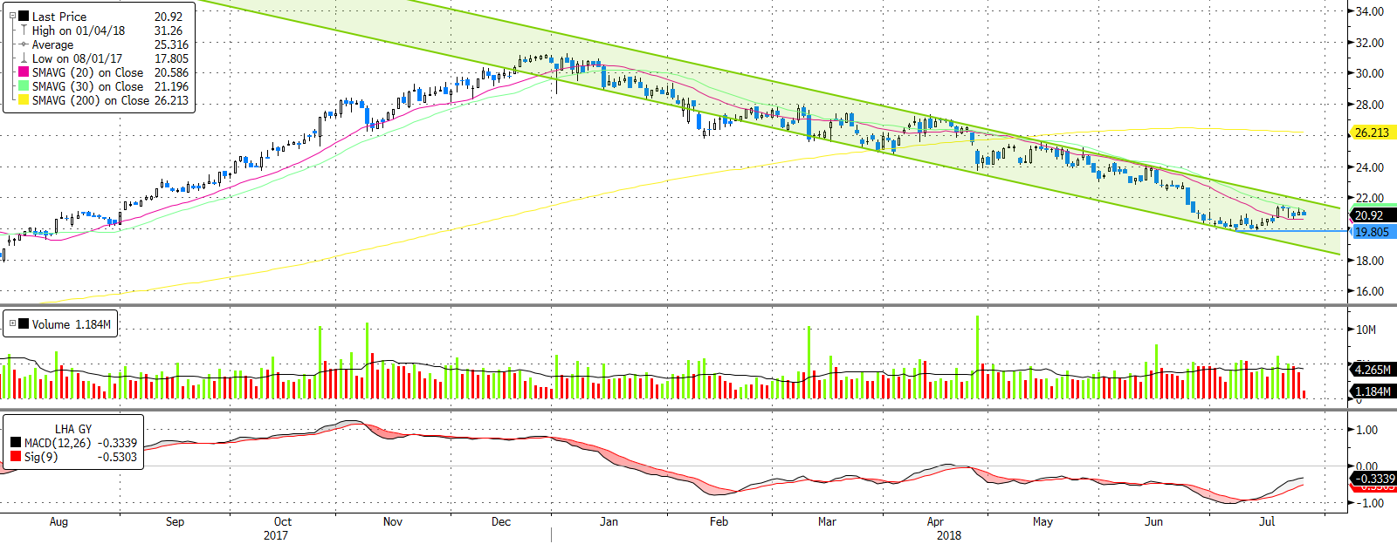Click the light green SMAVG (30) swatch
1397x544 pixels.
click(x=24, y=86)
